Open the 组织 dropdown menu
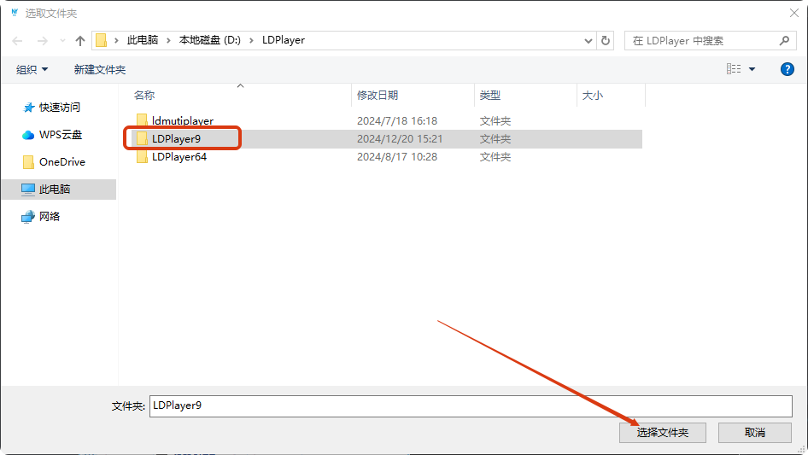The height and width of the screenshot is (455, 808). [32, 69]
